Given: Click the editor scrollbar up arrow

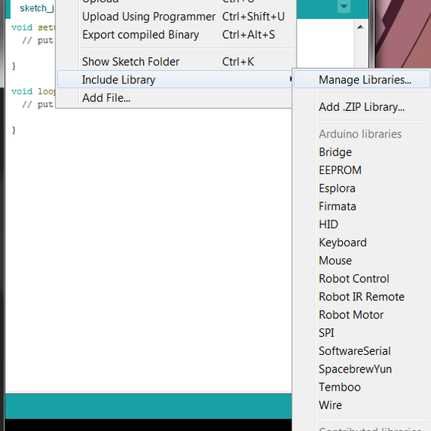Looking at the screenshot, I should [x=360, y=27].
